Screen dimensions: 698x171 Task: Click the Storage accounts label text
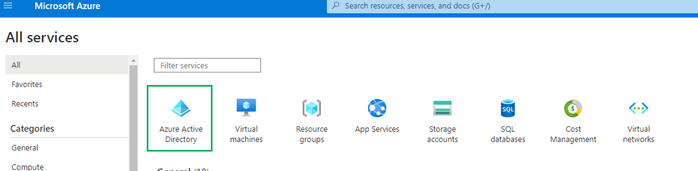pyautogui.click(x=443, y=134)
